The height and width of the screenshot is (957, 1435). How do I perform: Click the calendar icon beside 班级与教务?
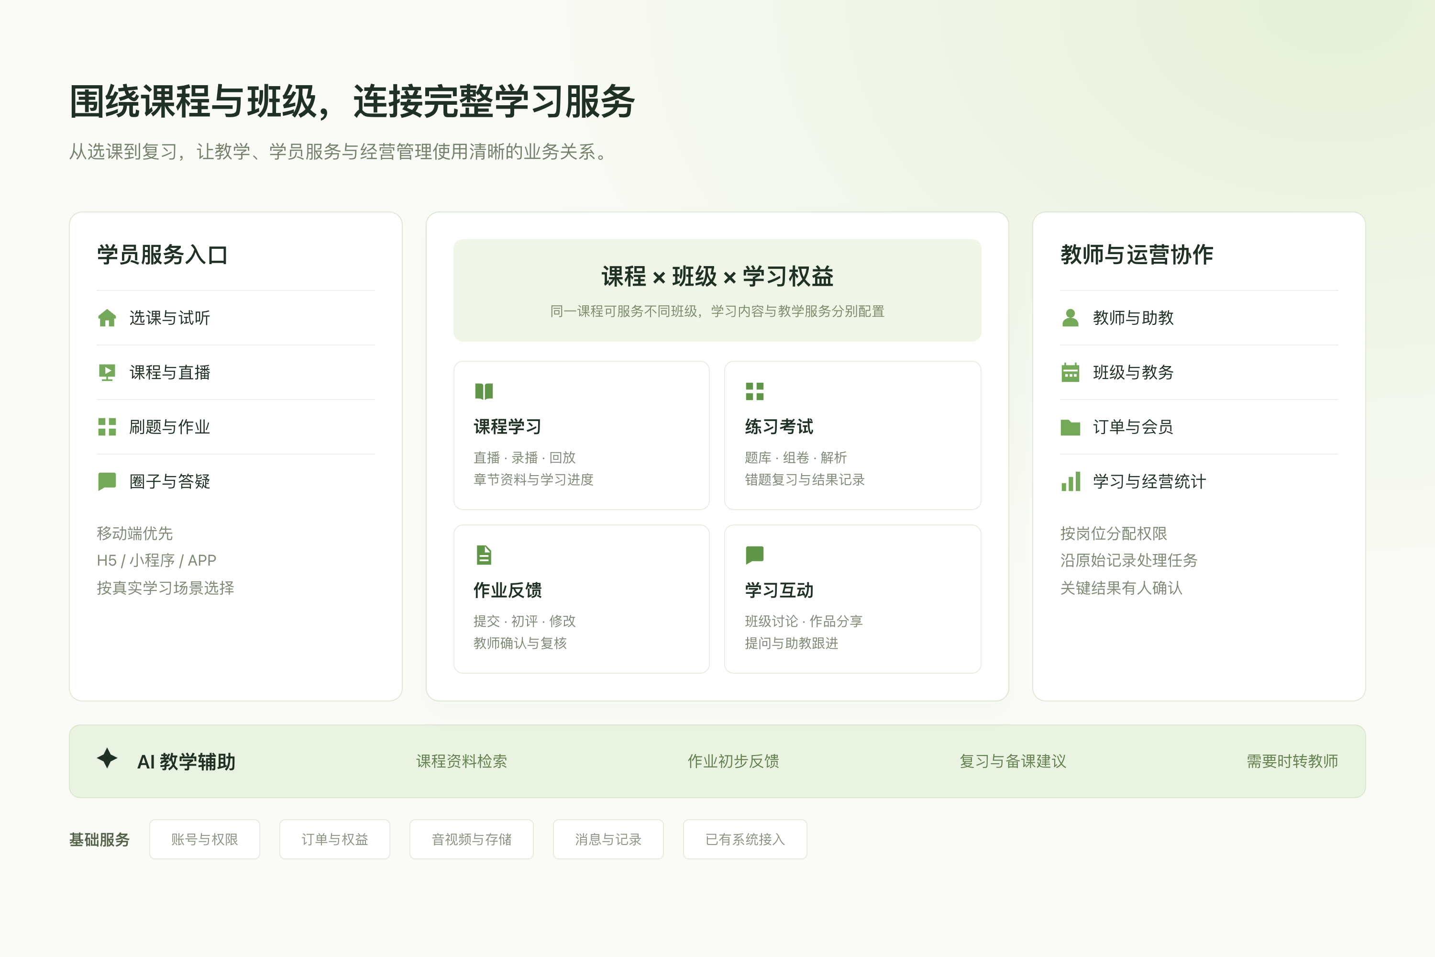tap(1070, 372)
